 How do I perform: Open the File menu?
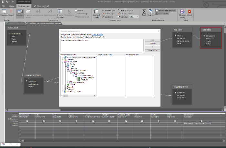pos(3,6)
